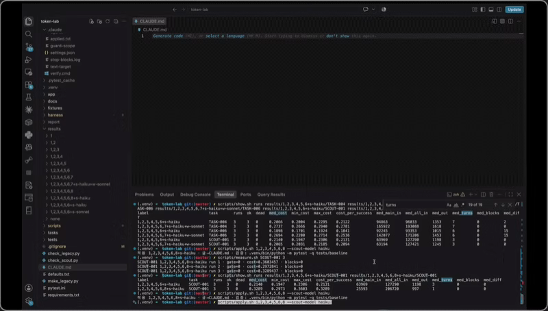Switch to the Debug Console tab

pyautogui.click(x=195, y=195)
